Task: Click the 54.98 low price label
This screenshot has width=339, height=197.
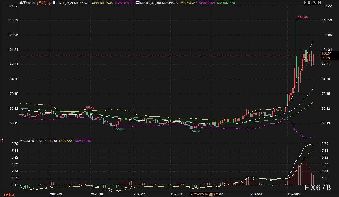Action: pyautogui.click(x=197, y=131)
